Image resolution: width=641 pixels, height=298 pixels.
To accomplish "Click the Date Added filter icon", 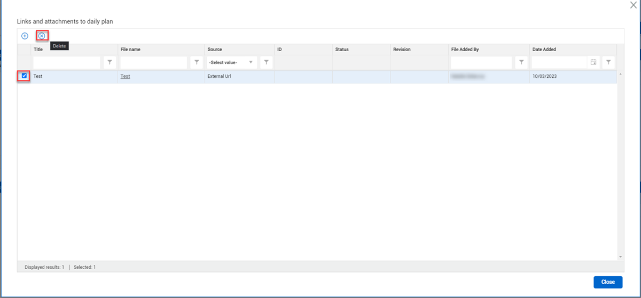I will pos(608,62).
